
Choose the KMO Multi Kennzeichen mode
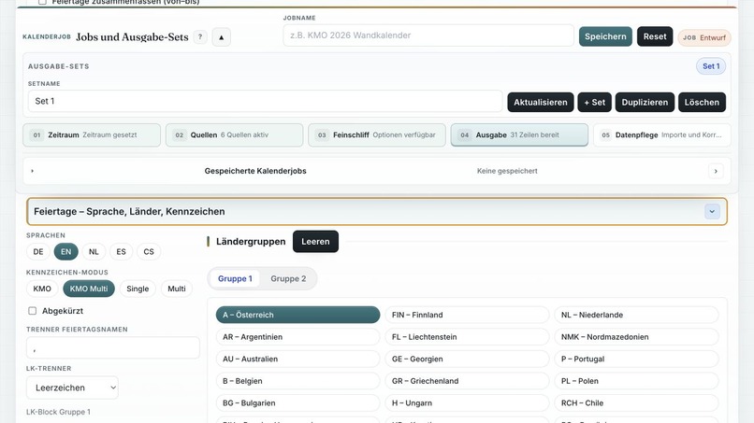click(89, 289)
